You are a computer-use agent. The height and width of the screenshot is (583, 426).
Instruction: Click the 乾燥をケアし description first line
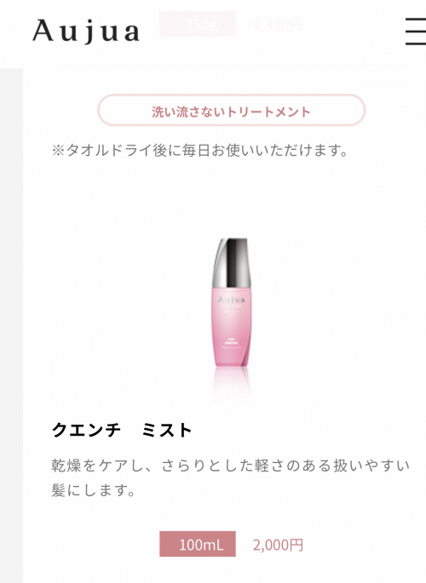tap(231, 466)
